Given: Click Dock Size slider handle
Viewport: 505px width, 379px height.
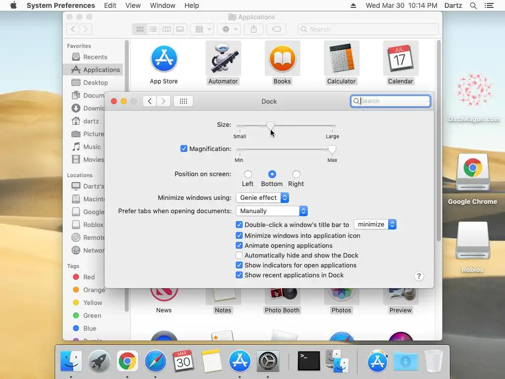Looking at the screenshot, I should coord(270,125).
